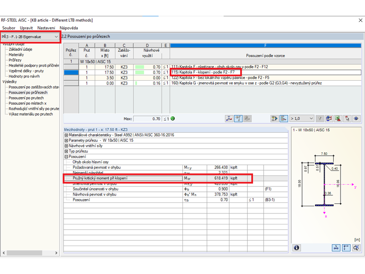Screen dimensions: 365x274
Task: Select row '160) Kapitola G' shear check
Action: [220, 83]
